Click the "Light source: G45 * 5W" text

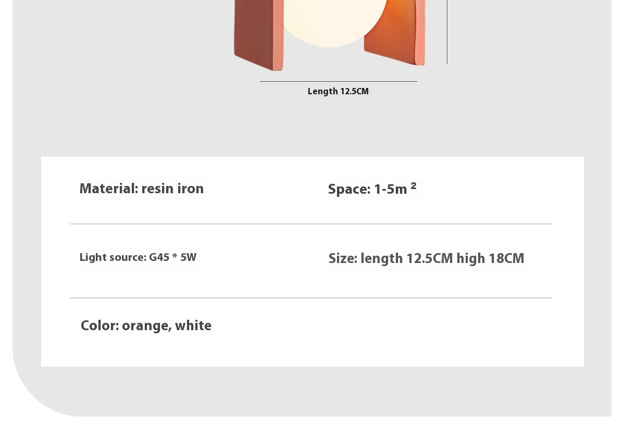pyautogui.click(x=138, y=258)
